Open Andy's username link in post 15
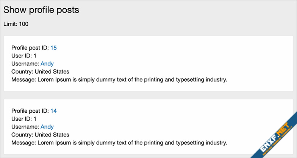 click(47, 64)
